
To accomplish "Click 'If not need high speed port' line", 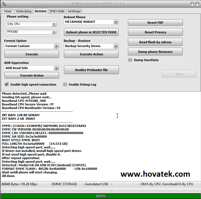I will pos(31,154).
